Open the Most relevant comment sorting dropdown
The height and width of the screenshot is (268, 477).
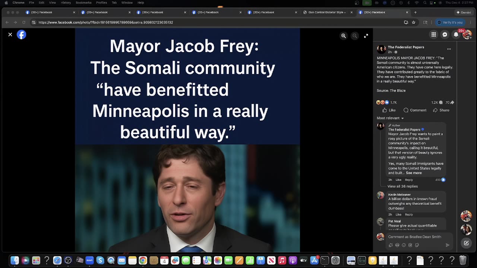click(390, 118)
